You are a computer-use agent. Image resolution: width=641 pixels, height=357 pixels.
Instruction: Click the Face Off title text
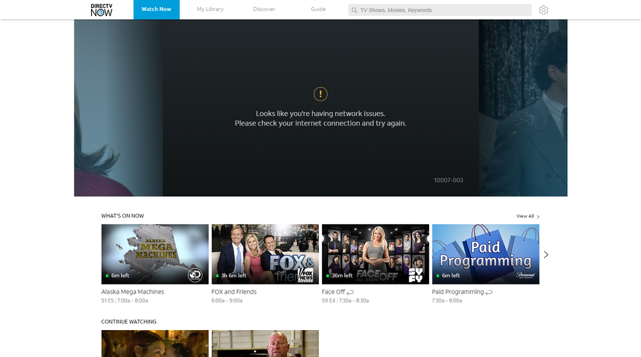pyautogui.click(x=333, y=292)
